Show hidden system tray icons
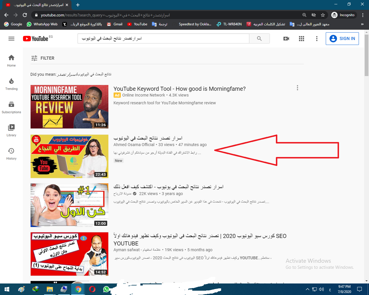369x295 pixels. [x=307, y=289]
